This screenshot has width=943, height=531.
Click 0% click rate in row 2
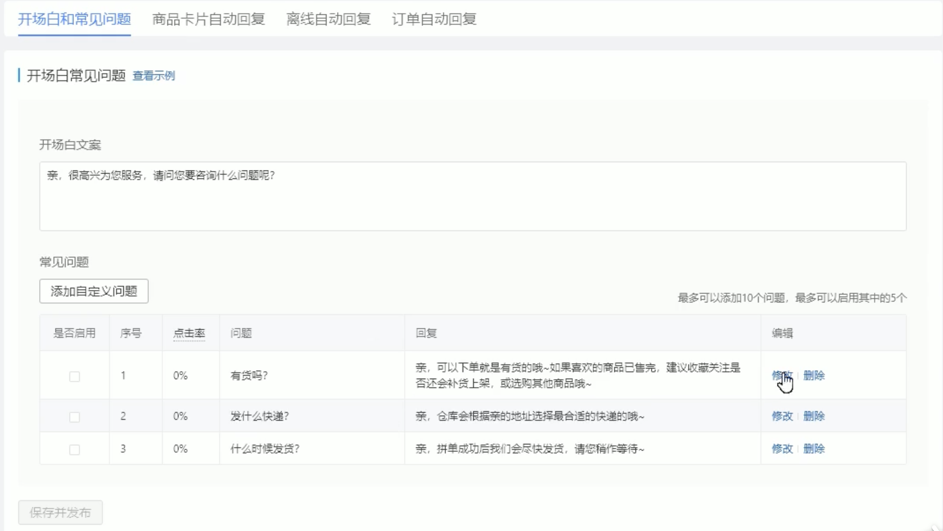180,416
